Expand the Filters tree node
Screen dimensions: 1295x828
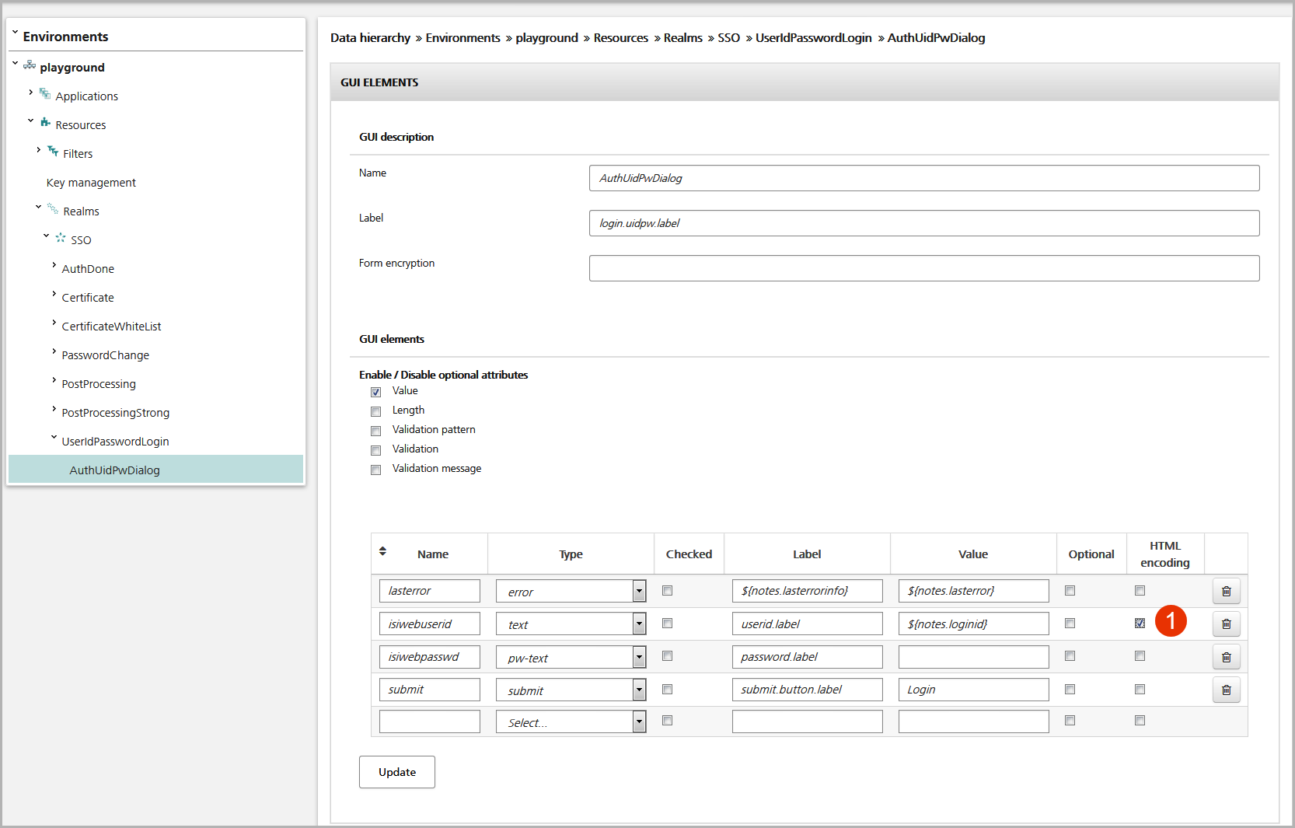(x=38, y=150)
